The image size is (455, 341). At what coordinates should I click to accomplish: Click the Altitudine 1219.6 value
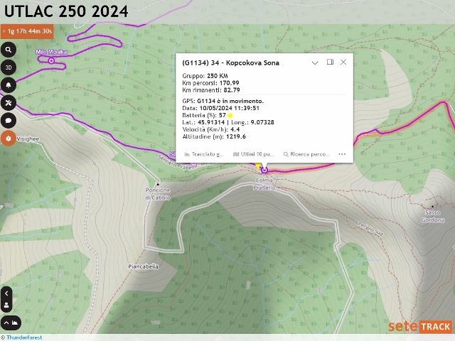click(235, 136)
